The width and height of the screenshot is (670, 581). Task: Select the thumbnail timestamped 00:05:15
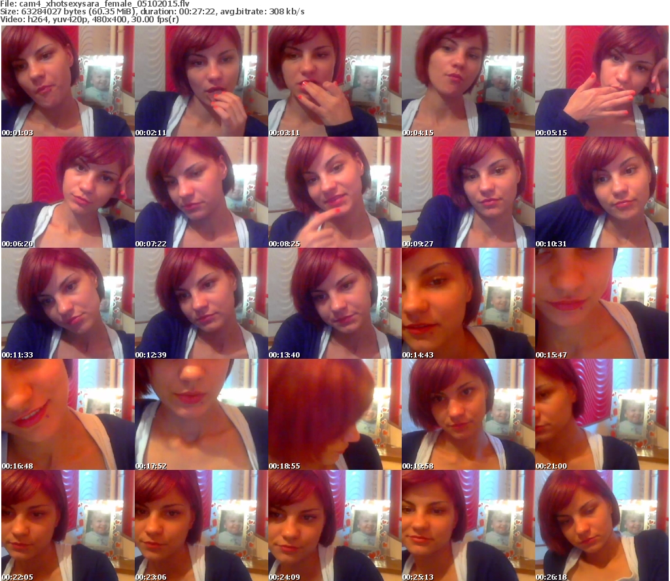pyautogui.click(x=602, y=81)
